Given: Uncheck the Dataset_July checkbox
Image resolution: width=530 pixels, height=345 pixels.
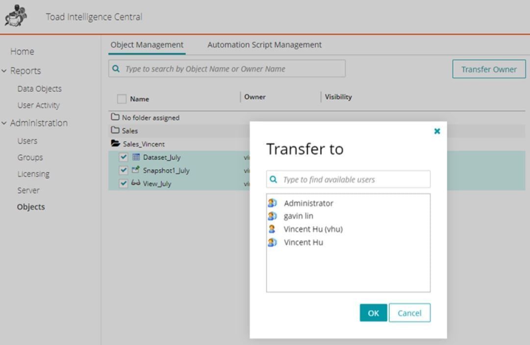Looking at the screenshot, I should tap(124, 157).
